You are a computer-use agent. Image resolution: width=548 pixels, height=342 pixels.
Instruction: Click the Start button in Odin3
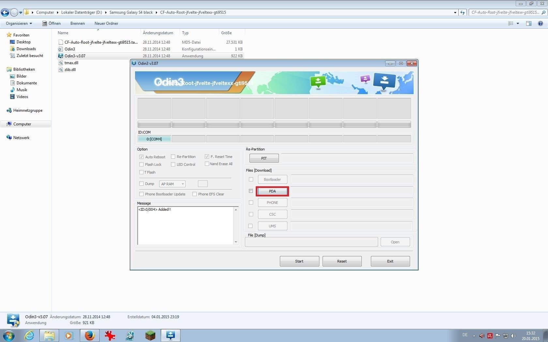click(x=299, y=261)
